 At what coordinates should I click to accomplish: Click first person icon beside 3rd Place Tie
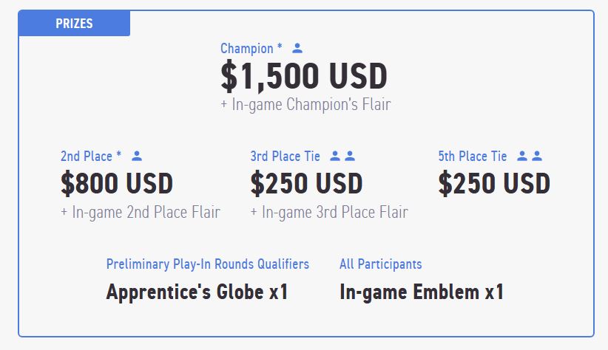335,156
